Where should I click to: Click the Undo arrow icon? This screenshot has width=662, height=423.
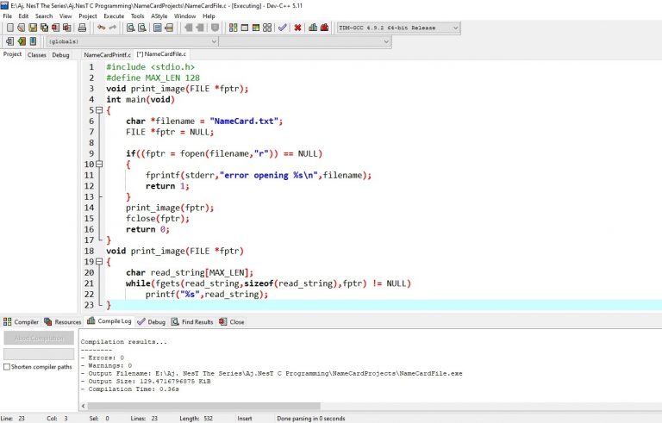coord(101,28)
